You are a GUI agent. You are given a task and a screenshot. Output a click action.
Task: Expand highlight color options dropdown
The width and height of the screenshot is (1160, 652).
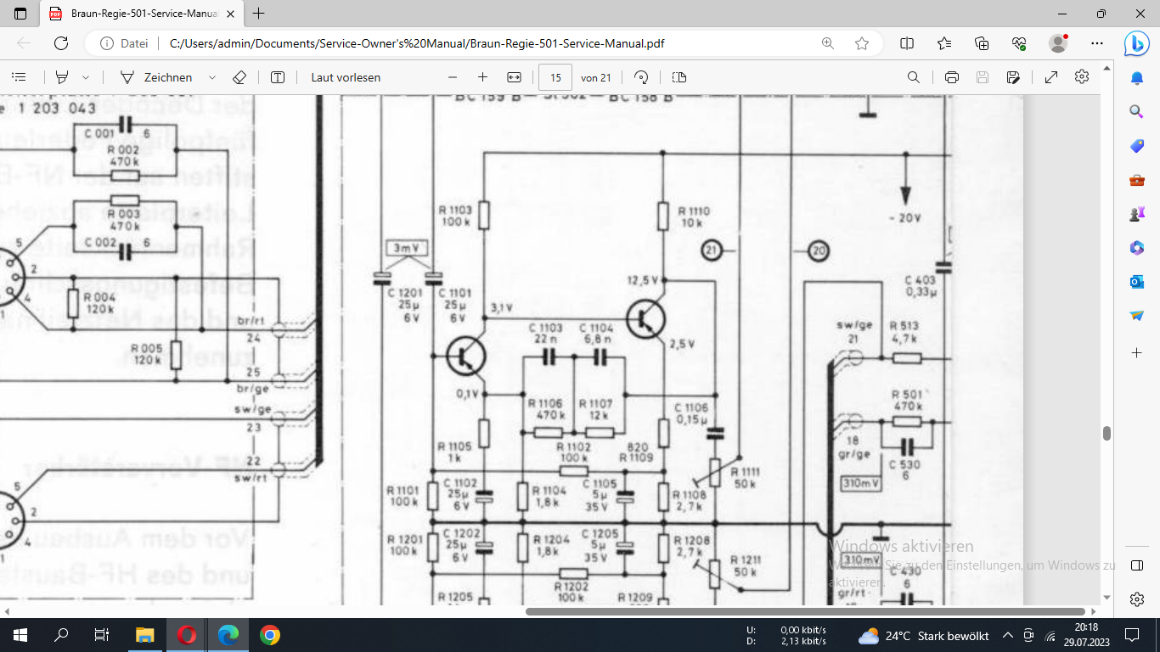86,77
